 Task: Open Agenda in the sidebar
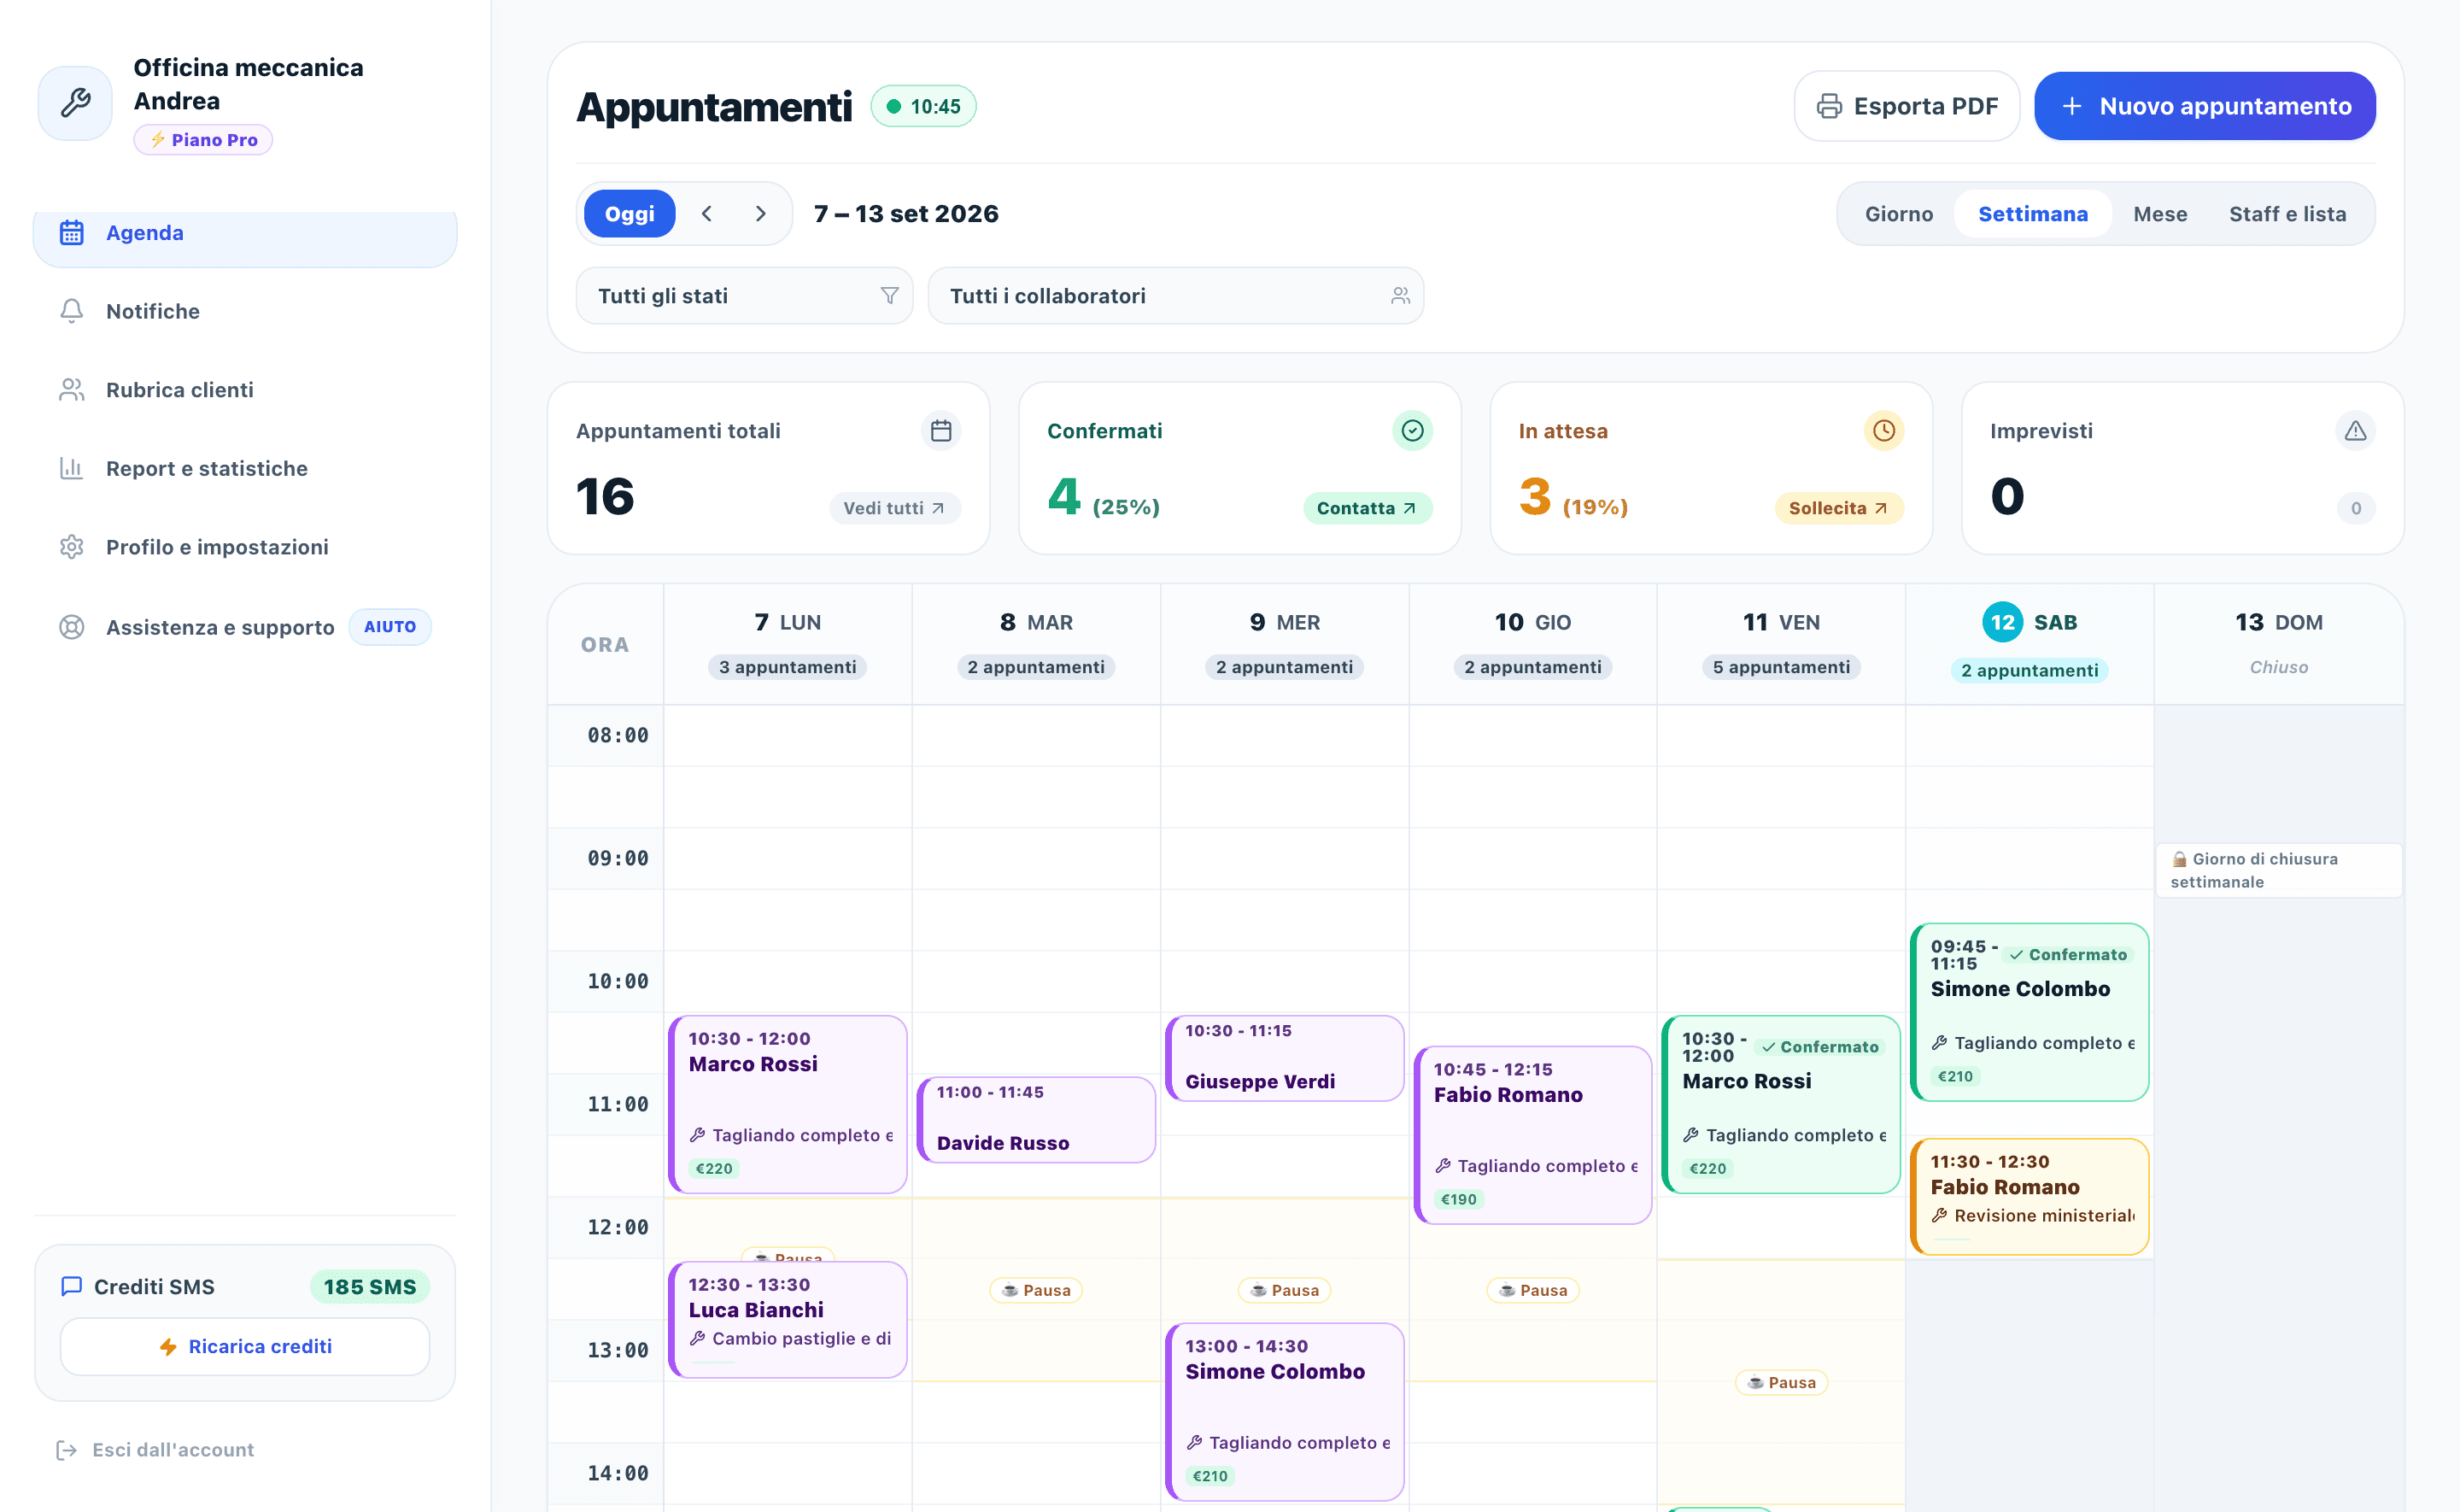click(x=245, y=233)
